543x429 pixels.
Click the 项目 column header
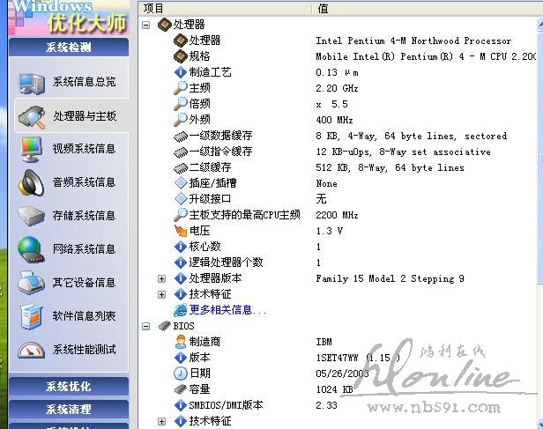point(225,9)
